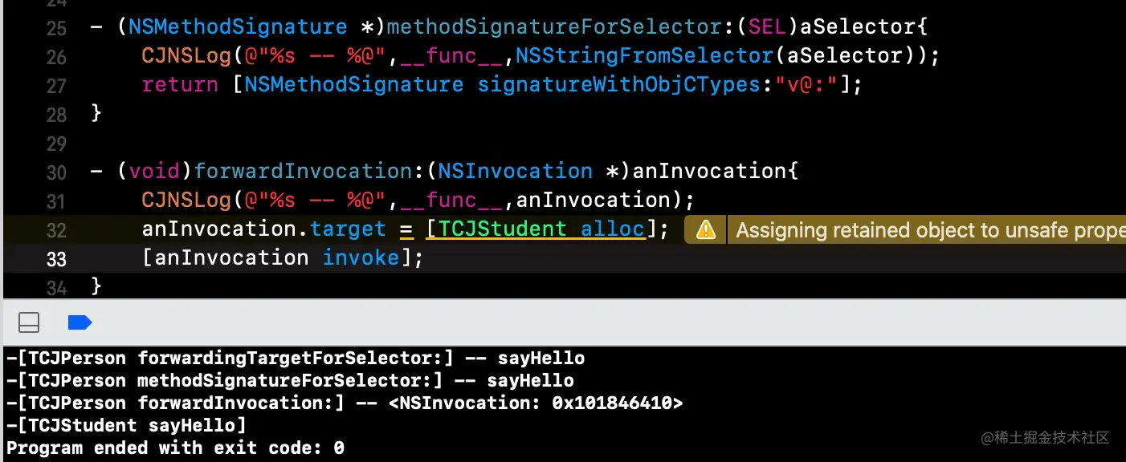The height and width of the screenshot is (462, 1126).
Task: Click line number 33 in the gutter
Action: [56, 258]
